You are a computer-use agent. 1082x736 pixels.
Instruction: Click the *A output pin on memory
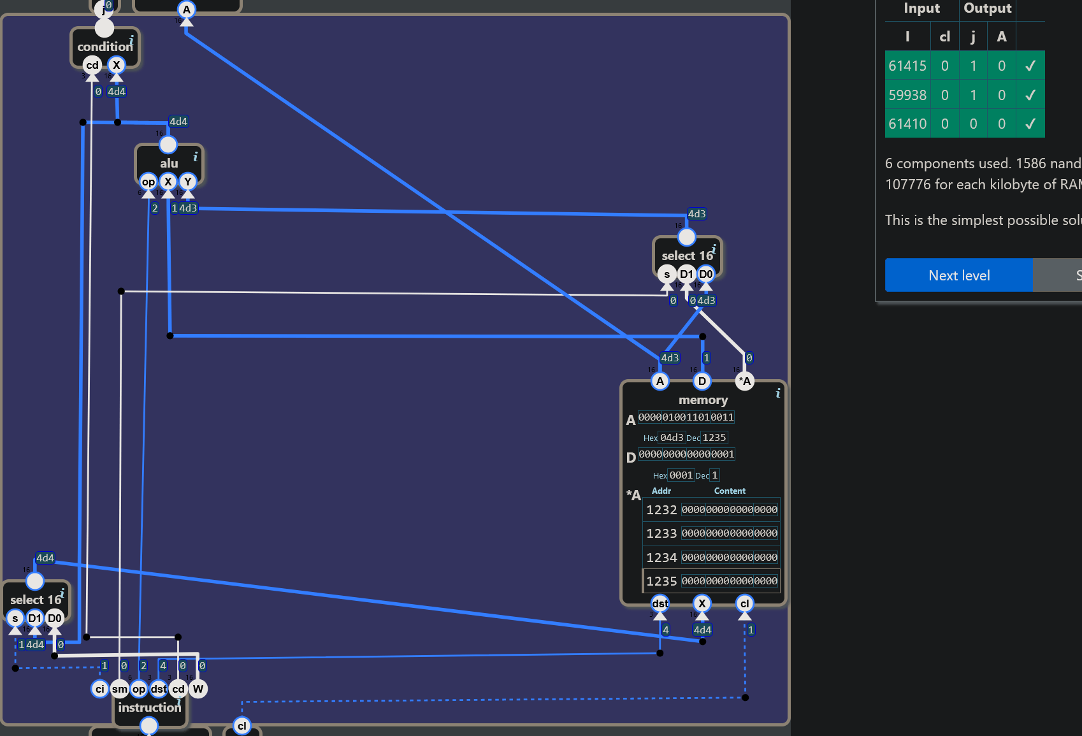[744, 380]
